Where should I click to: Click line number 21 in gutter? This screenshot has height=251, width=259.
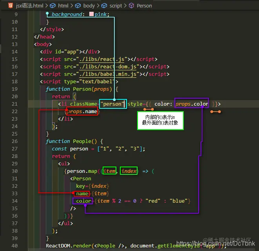(x=14, y=104)
